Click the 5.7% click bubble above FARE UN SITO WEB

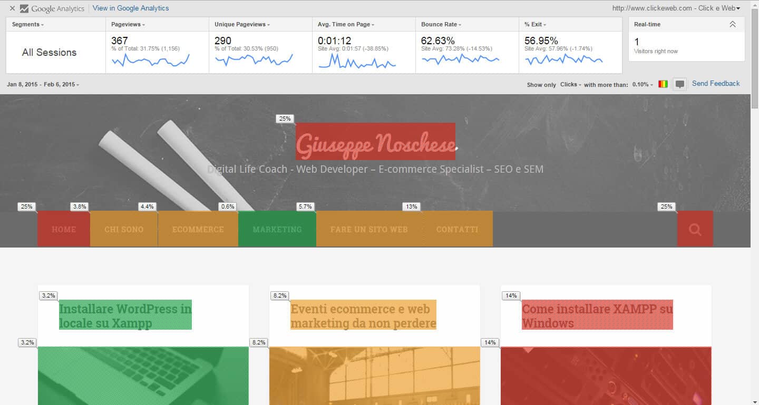click(305, 206)
